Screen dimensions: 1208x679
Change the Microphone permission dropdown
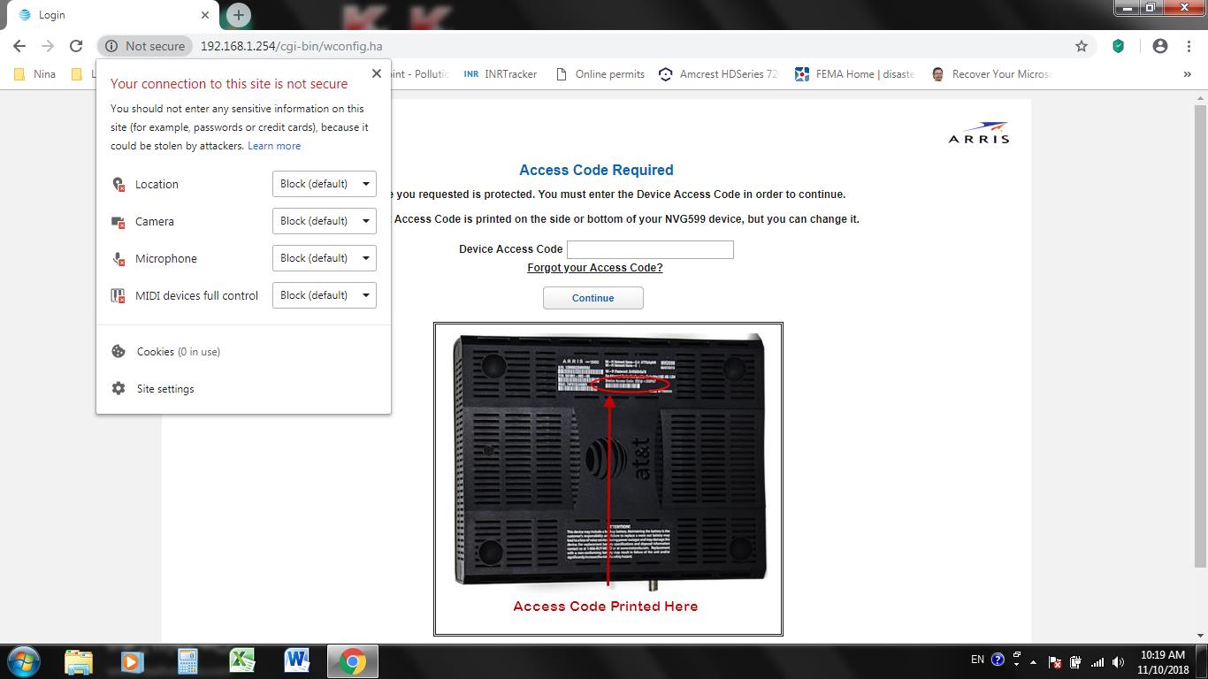324,258
